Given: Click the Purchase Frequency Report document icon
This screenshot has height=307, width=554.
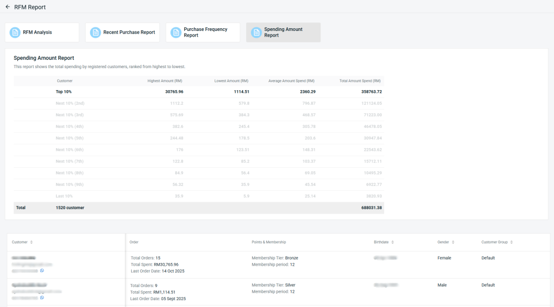Looking at the screenshot, I should [176, 32].
